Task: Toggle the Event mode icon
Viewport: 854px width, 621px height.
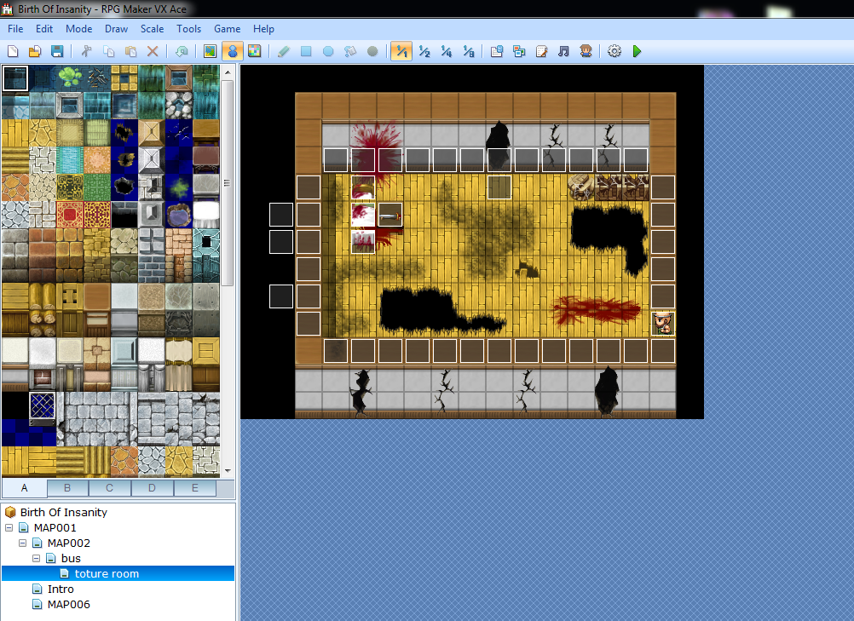Action: click(233, 51)
